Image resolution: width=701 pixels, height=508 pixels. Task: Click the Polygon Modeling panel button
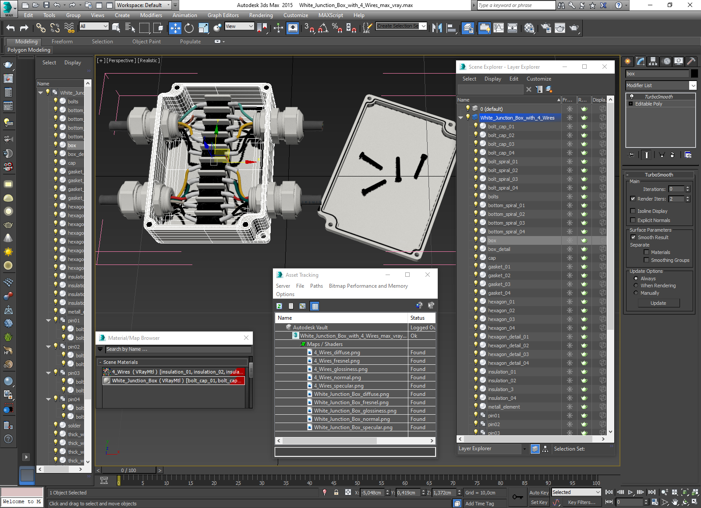[29, 50]
